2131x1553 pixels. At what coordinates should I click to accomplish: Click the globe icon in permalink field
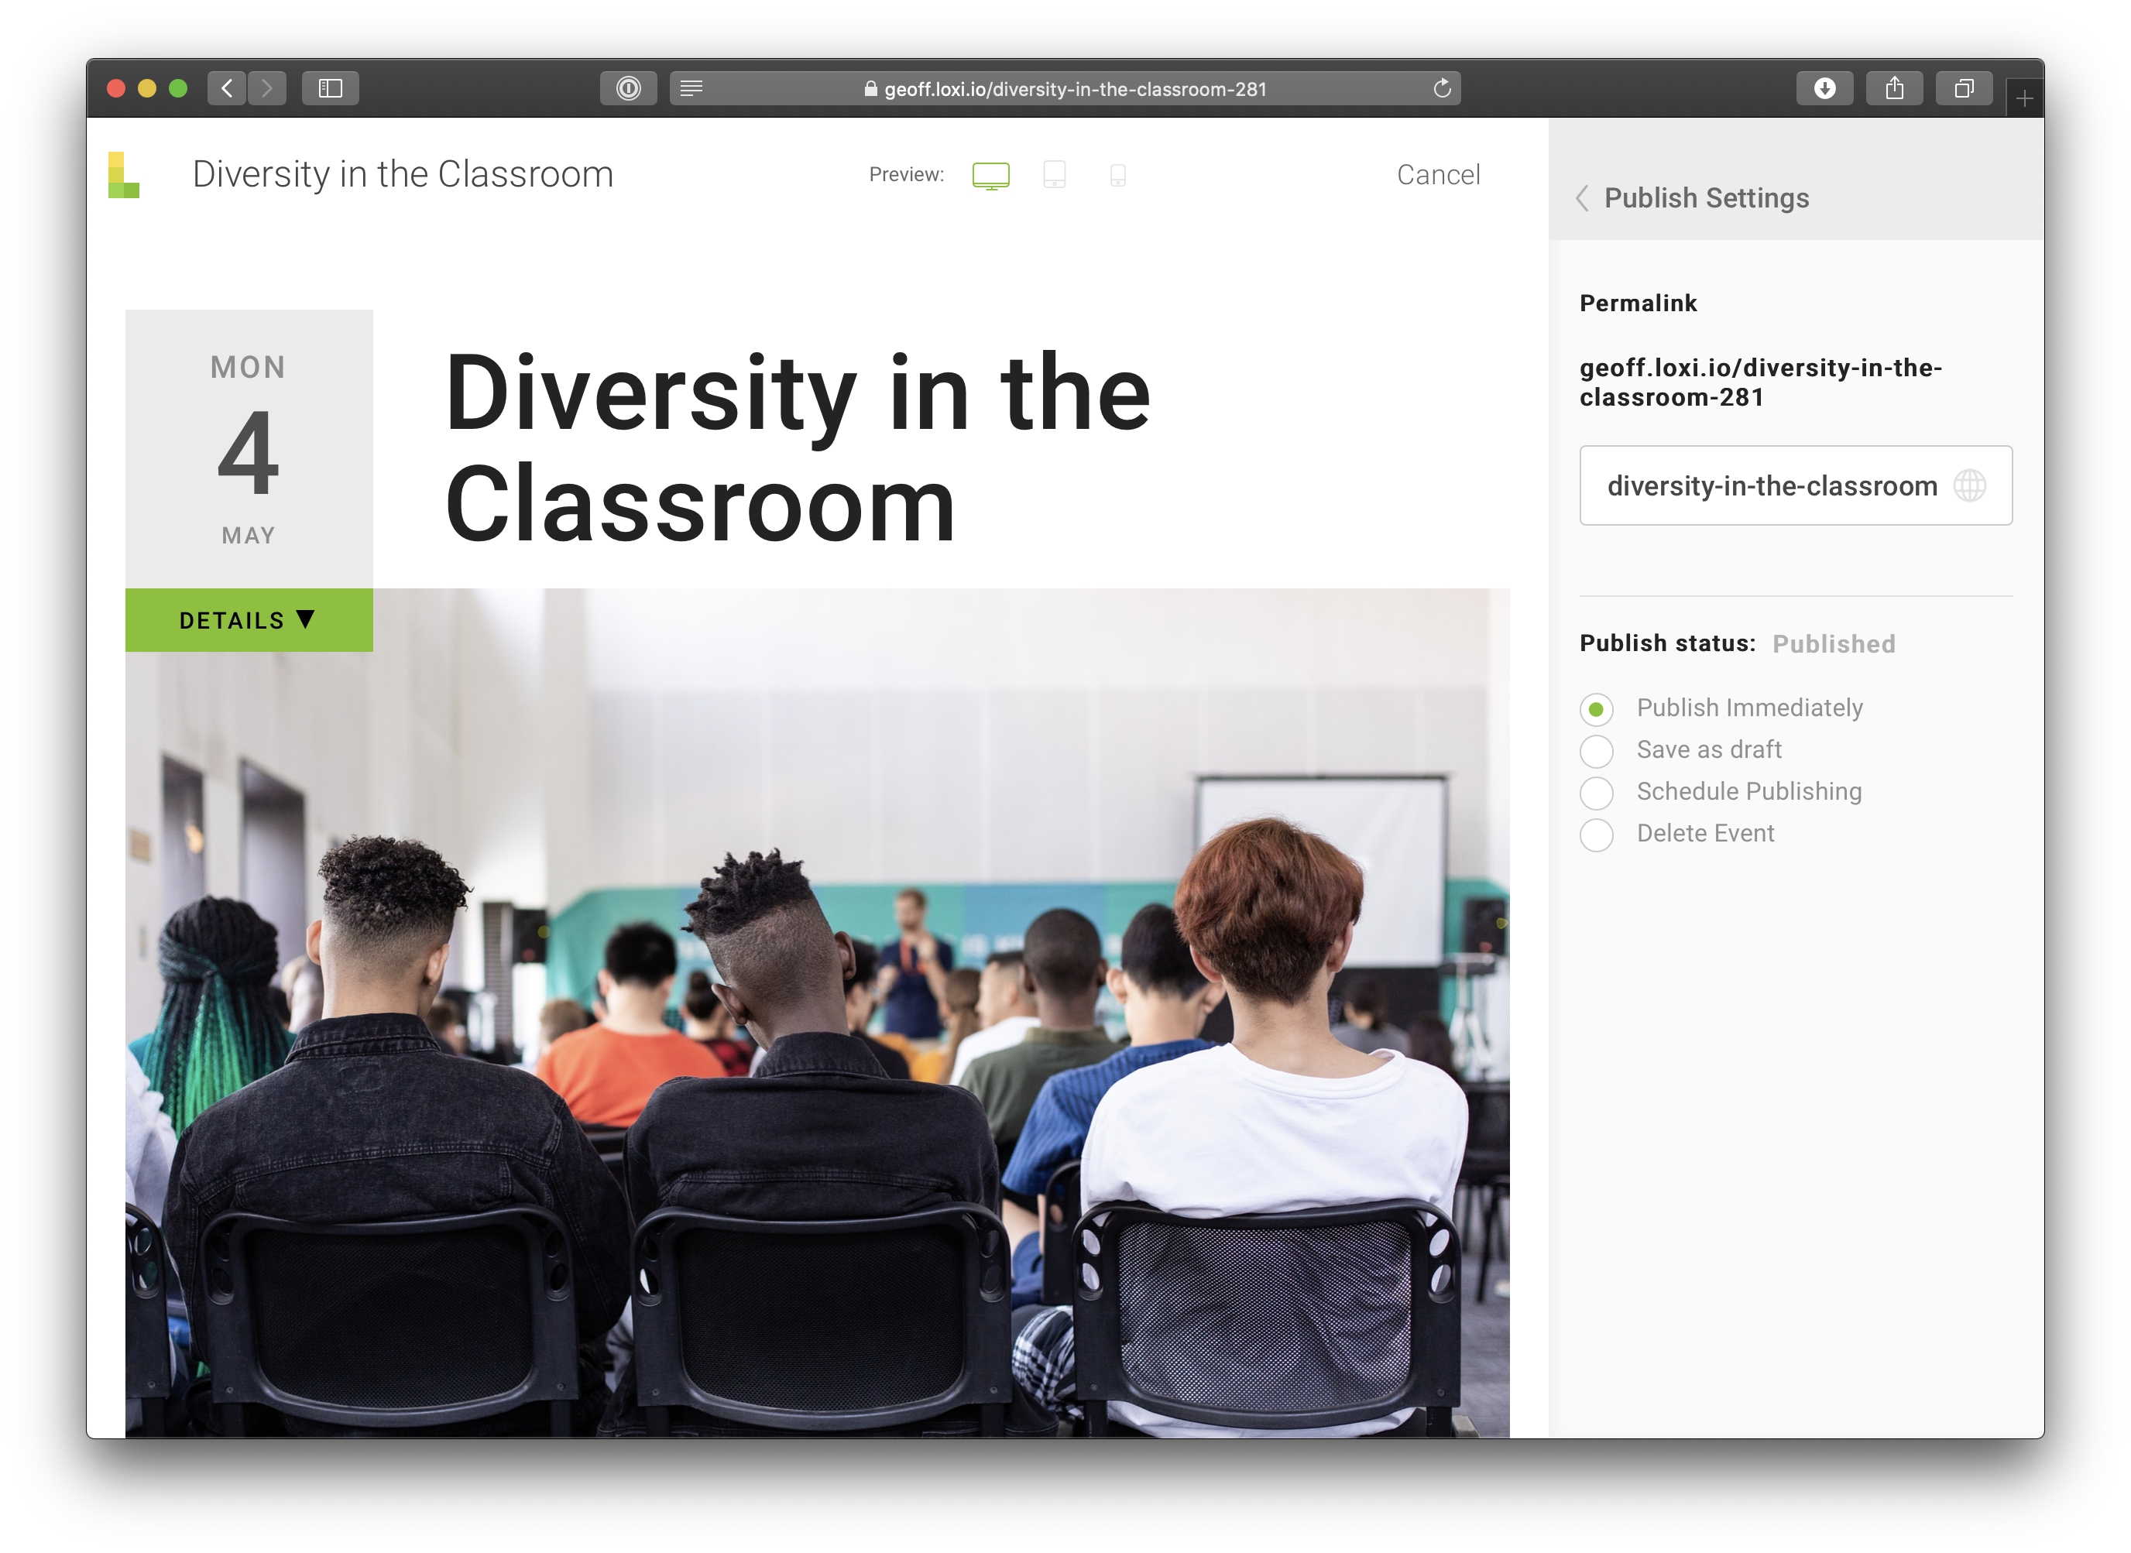pyautogui.click(x=1969, y=486)
